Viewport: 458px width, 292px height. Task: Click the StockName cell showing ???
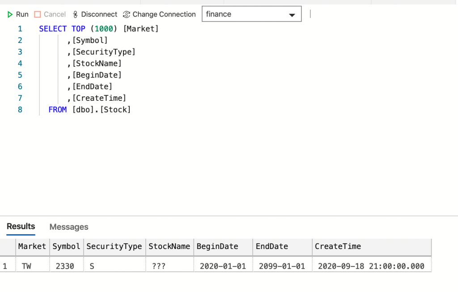(159, 266)
